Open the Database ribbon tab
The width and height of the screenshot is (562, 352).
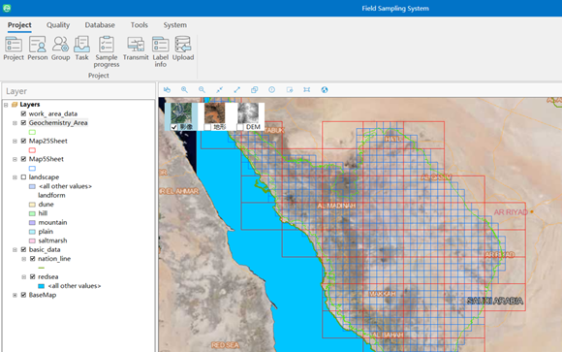click(x=100, y=25)
